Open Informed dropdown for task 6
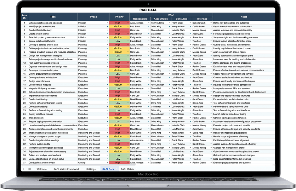296x191 pixels. [211, 41]
